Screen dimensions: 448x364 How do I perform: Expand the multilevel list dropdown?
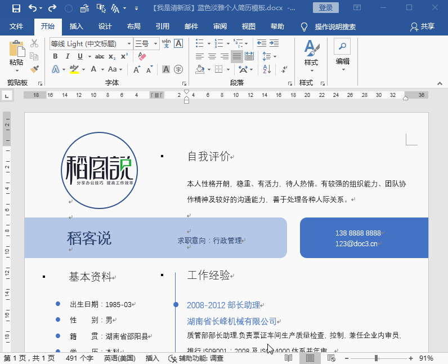pos(247,44)
